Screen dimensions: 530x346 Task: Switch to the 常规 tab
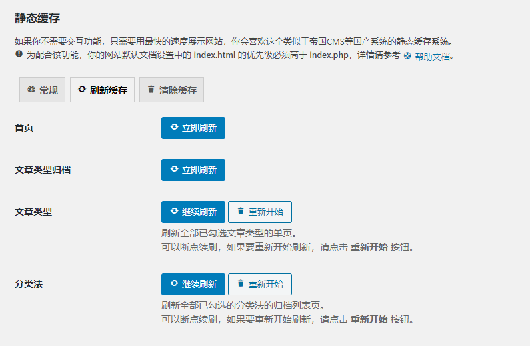pos(42,90)
